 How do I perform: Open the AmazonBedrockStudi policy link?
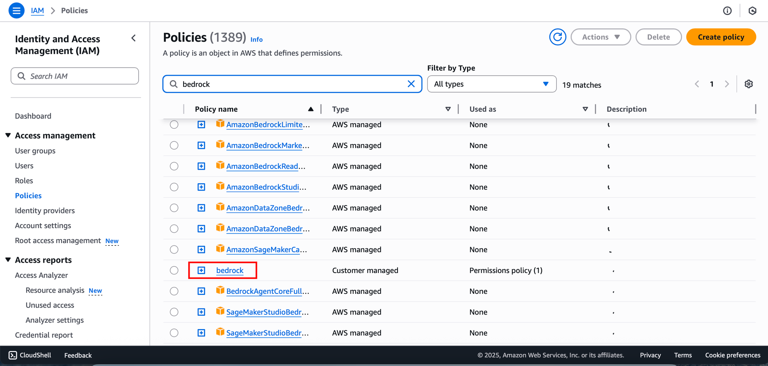[x=266, y=187]
